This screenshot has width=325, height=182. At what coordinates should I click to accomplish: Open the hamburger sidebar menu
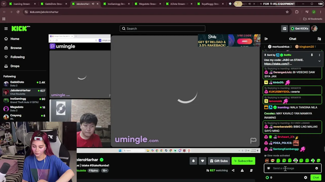point(6,29)
